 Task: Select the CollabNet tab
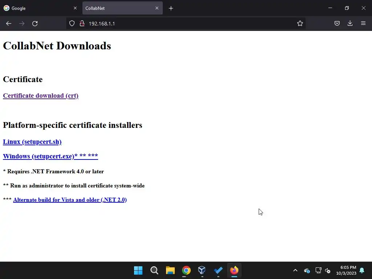pyautogui.click(x=122, y=8)
